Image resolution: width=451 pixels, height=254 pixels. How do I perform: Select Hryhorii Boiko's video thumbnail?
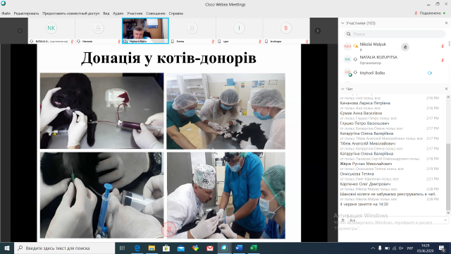pos(145,30)
